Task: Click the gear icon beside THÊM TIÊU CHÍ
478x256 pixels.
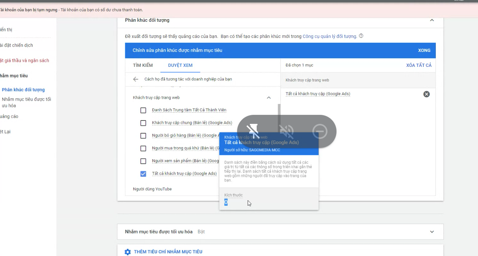Action: [x=128, y=252]
